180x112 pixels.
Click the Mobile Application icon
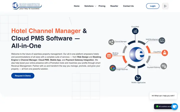(x=138, y=78)
